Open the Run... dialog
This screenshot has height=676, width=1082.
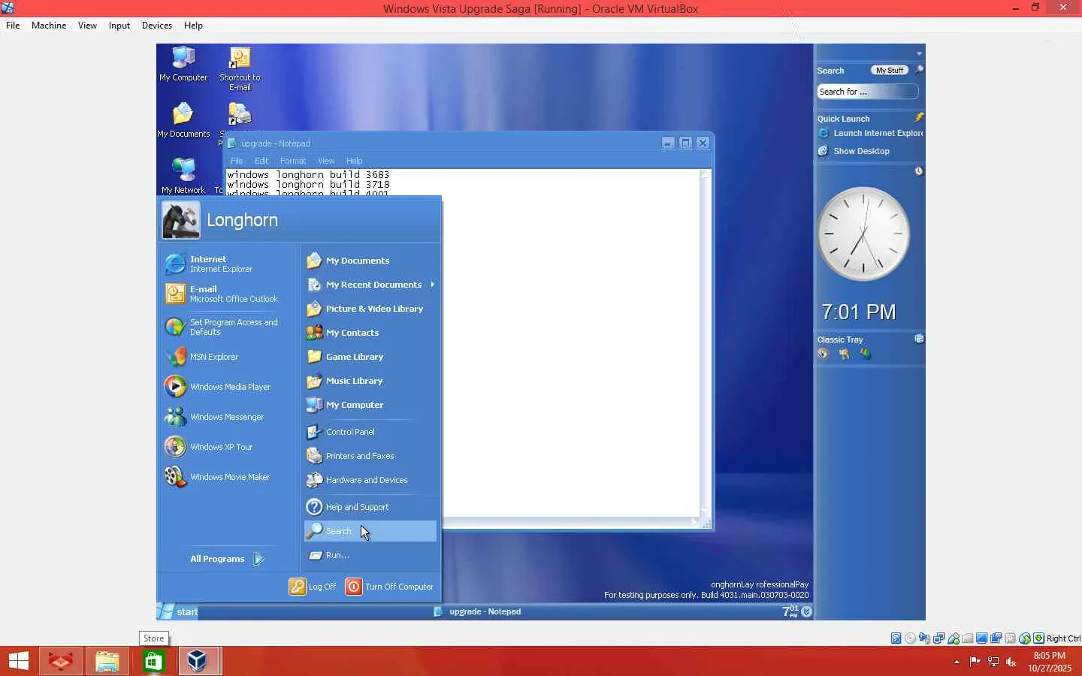click(x=370, y=555)
